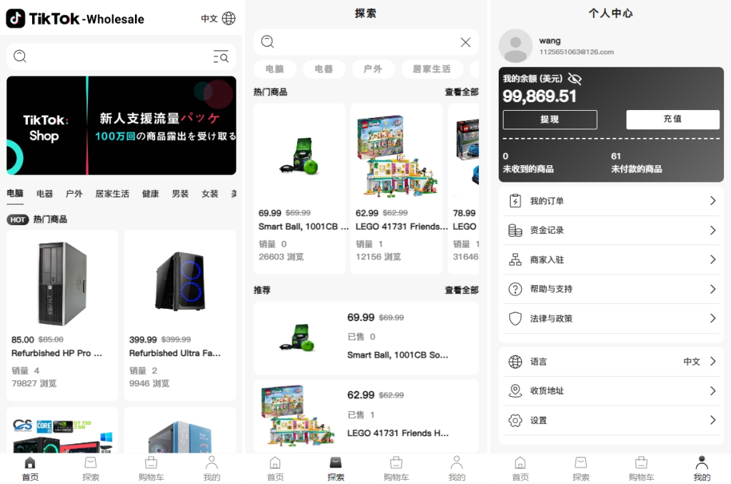731x484 pixels.
Task: Select 首页 icon in the middle panel navigation
Action: (x=275, y=463)
